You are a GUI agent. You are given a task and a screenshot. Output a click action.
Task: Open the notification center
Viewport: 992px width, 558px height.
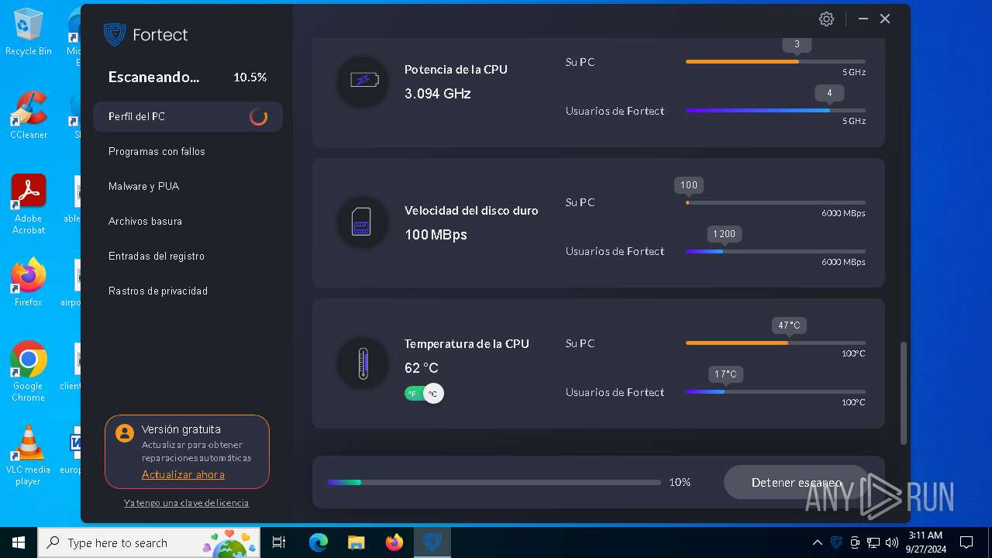click(966, 542)
